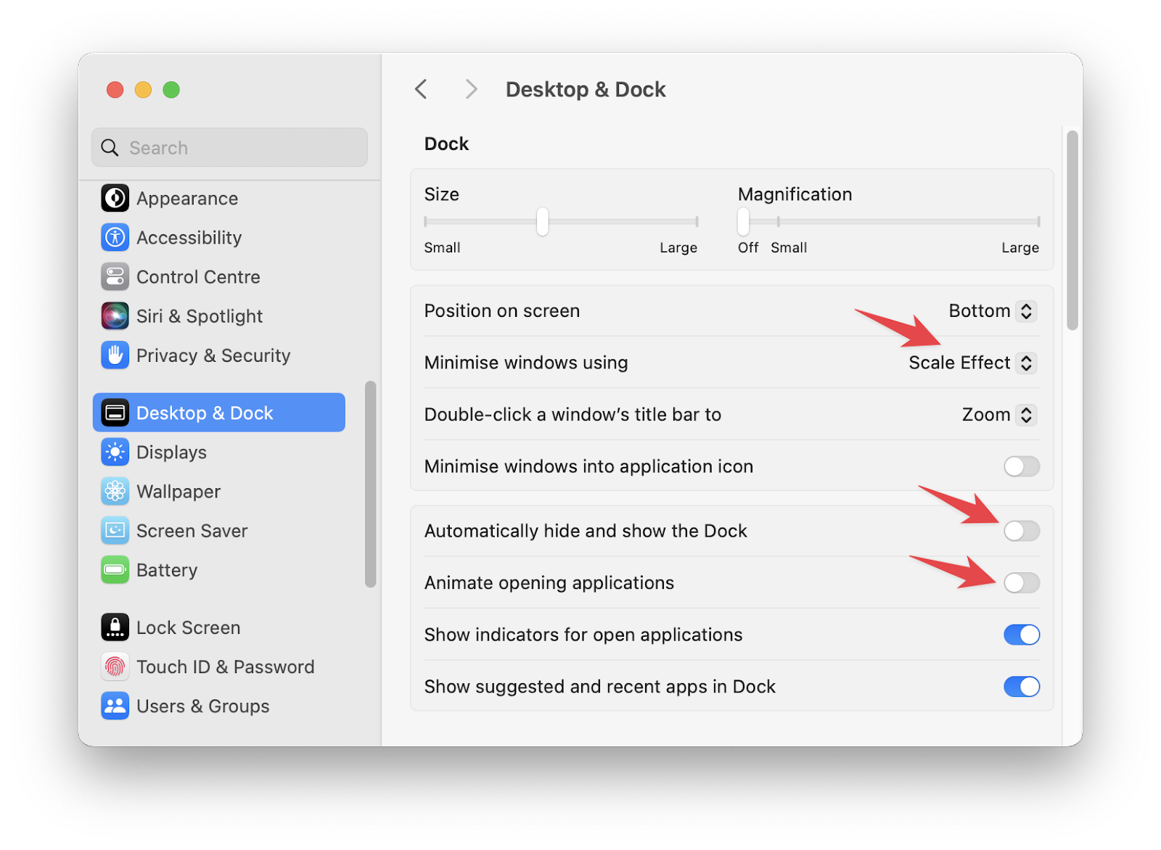
Task: Click the back navigation arrow
Action: (x=421, y=88)
